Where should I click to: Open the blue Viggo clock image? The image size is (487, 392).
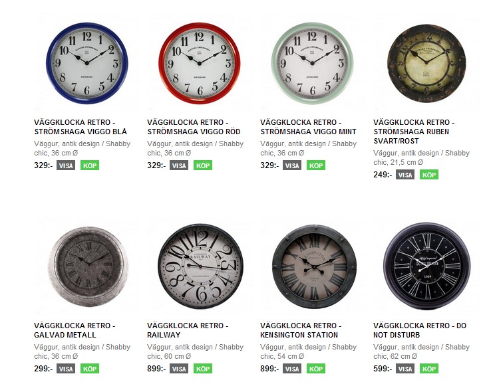87,63
